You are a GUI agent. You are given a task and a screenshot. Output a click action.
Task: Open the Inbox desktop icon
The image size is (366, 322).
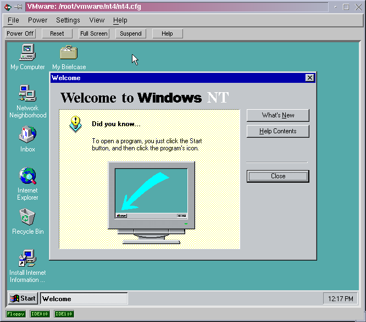27,135
